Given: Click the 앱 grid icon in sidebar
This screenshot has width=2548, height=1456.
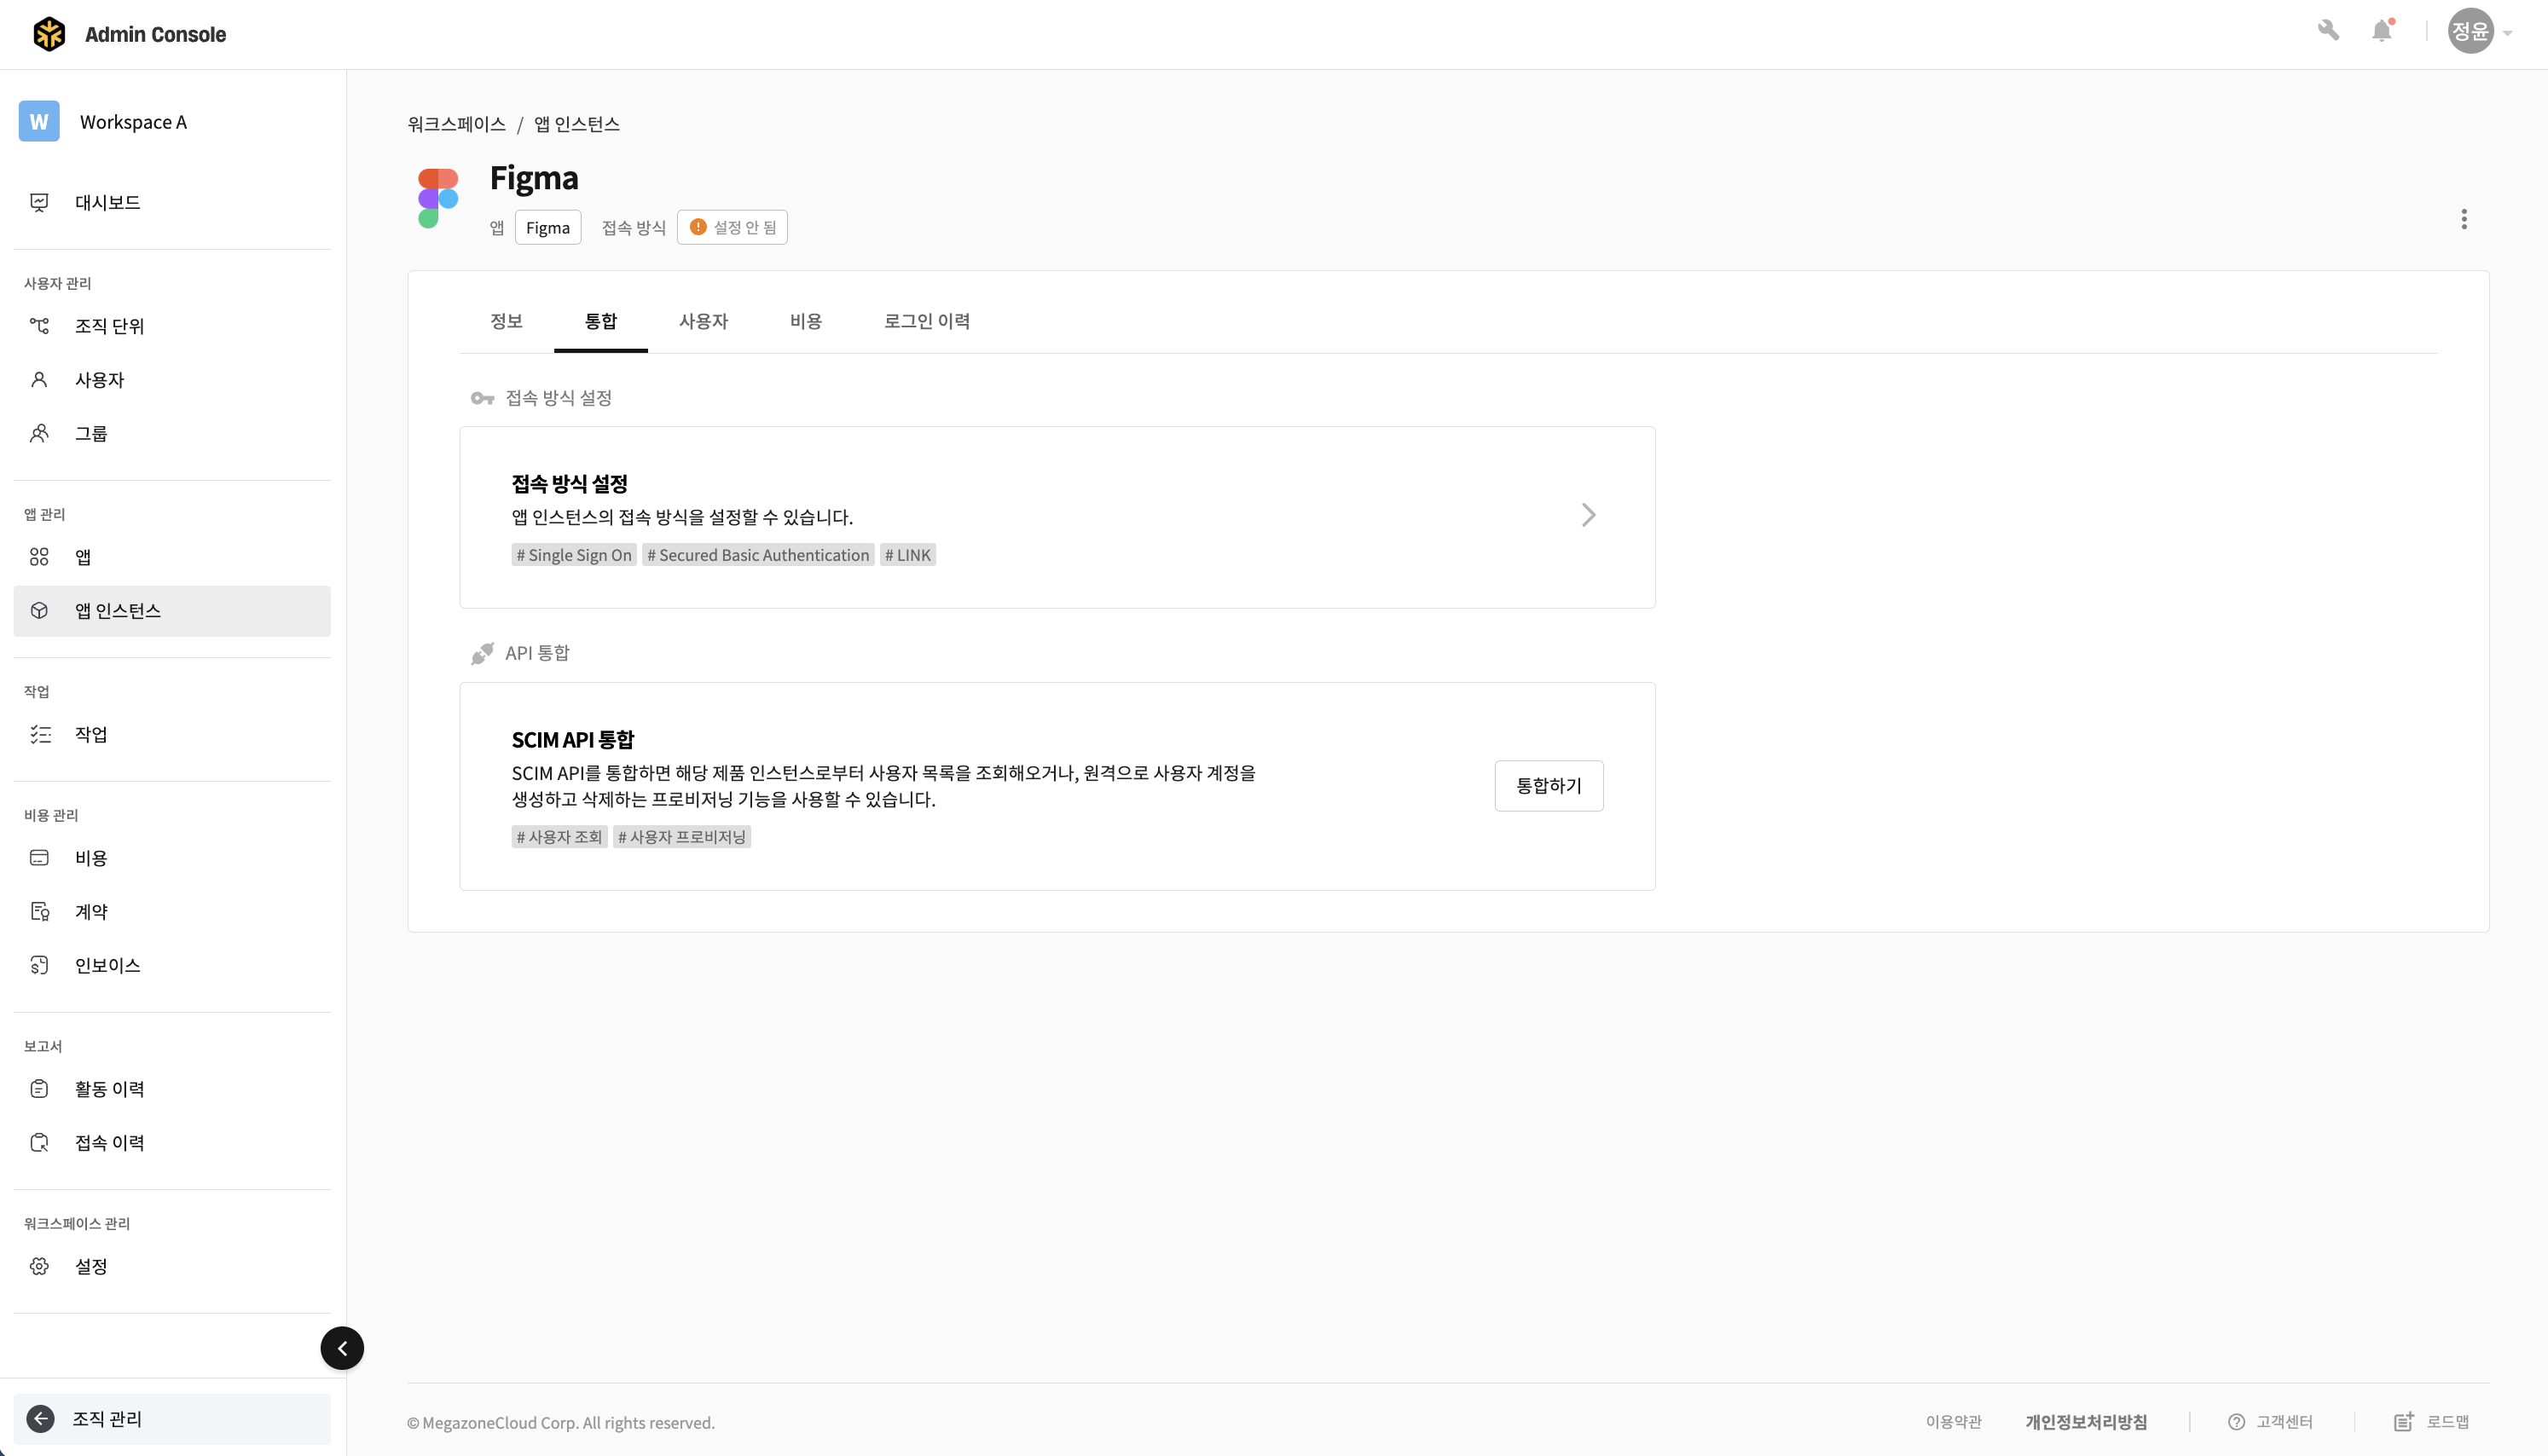Looking at the screenshot, I should (39, 557).
